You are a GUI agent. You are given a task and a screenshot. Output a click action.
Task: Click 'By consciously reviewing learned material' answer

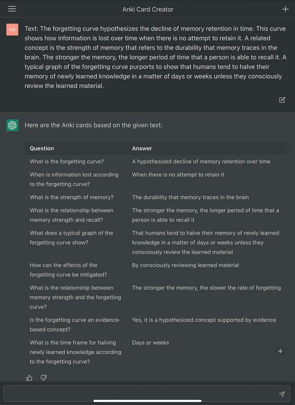pyautogui.click(x=185, y=265)
